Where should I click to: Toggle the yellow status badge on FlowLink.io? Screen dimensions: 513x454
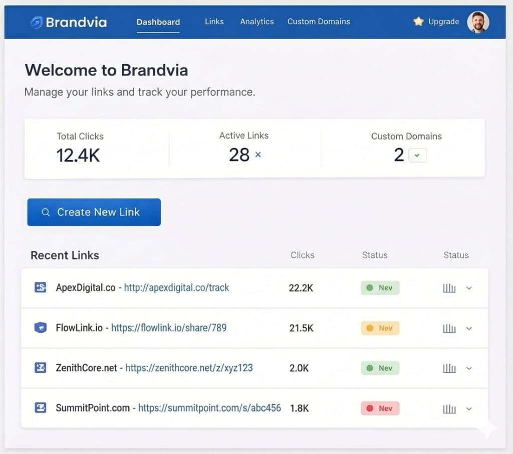tap(380, 328)
